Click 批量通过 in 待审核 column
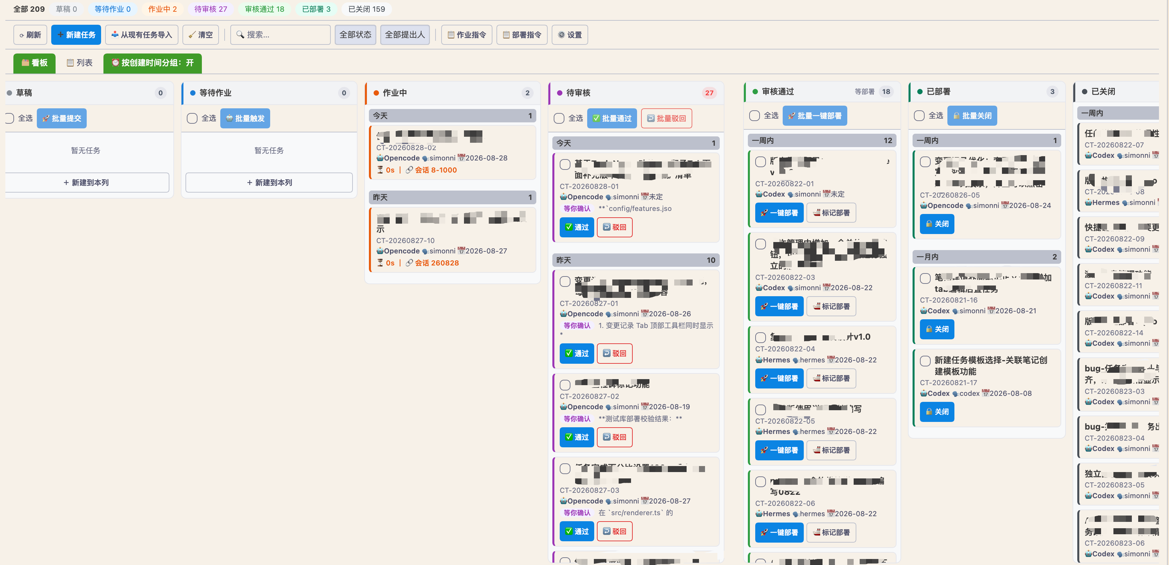Viewport: 1169px width, 565px height. tap(612, 118)
